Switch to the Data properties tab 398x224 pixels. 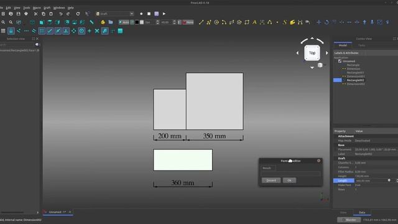362,212
